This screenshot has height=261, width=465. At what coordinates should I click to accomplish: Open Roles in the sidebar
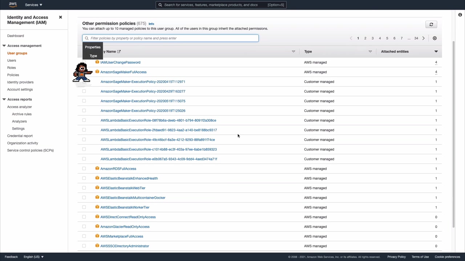tap(12, 68)
